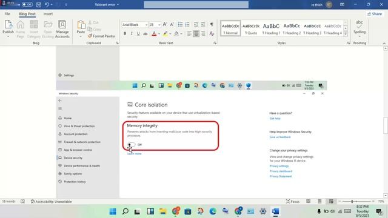Click the vertical document scrollbar thumb

click(386, 125)
